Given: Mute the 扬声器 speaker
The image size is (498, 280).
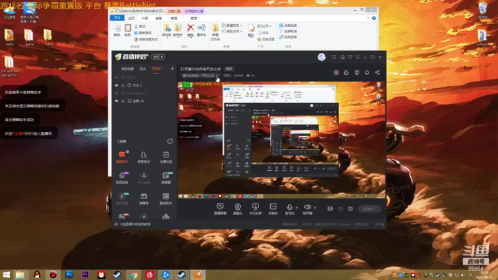Looking at the screenshot, I should 307,209.
